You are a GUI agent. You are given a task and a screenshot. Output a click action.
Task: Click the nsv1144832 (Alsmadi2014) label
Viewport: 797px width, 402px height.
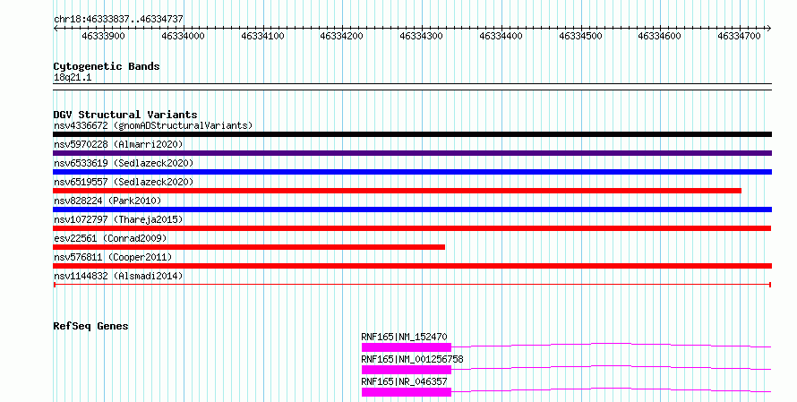(118, 276)
